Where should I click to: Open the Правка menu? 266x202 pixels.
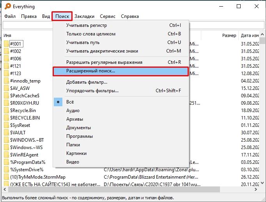click(x=29, y=16)
